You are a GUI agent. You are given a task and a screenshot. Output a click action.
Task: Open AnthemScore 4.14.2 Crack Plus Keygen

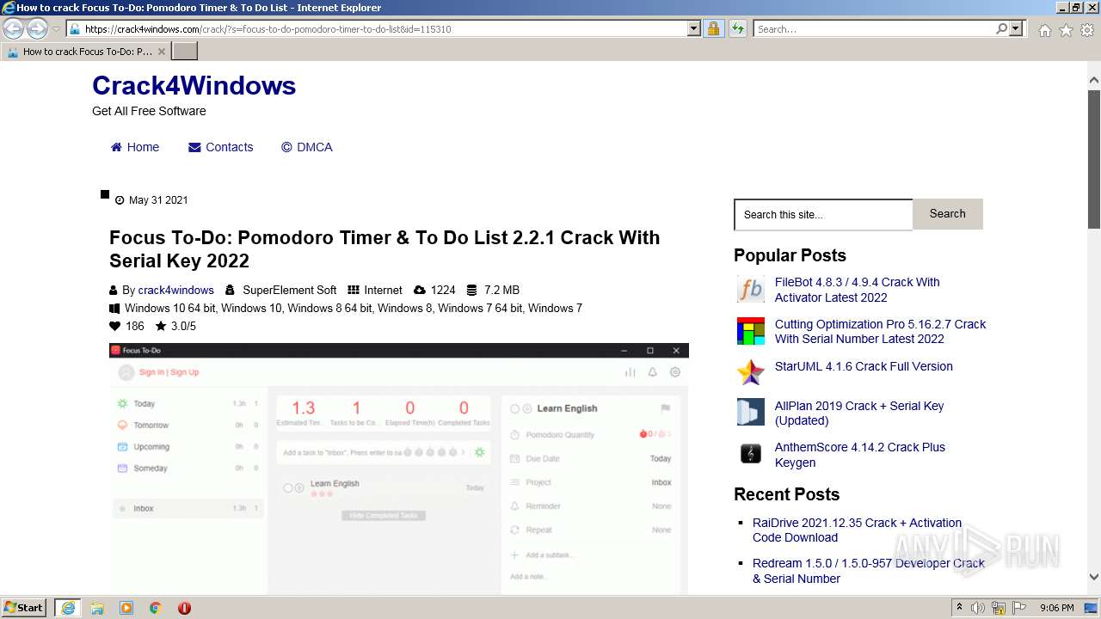[859, 455]
